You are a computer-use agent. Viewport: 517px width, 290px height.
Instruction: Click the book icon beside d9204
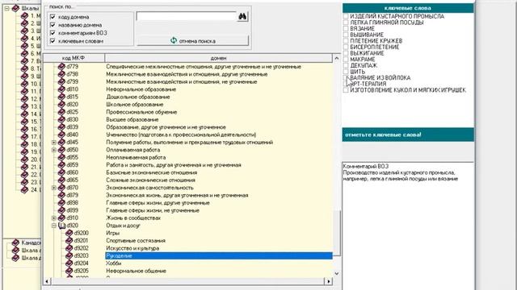tap(69, 263)
